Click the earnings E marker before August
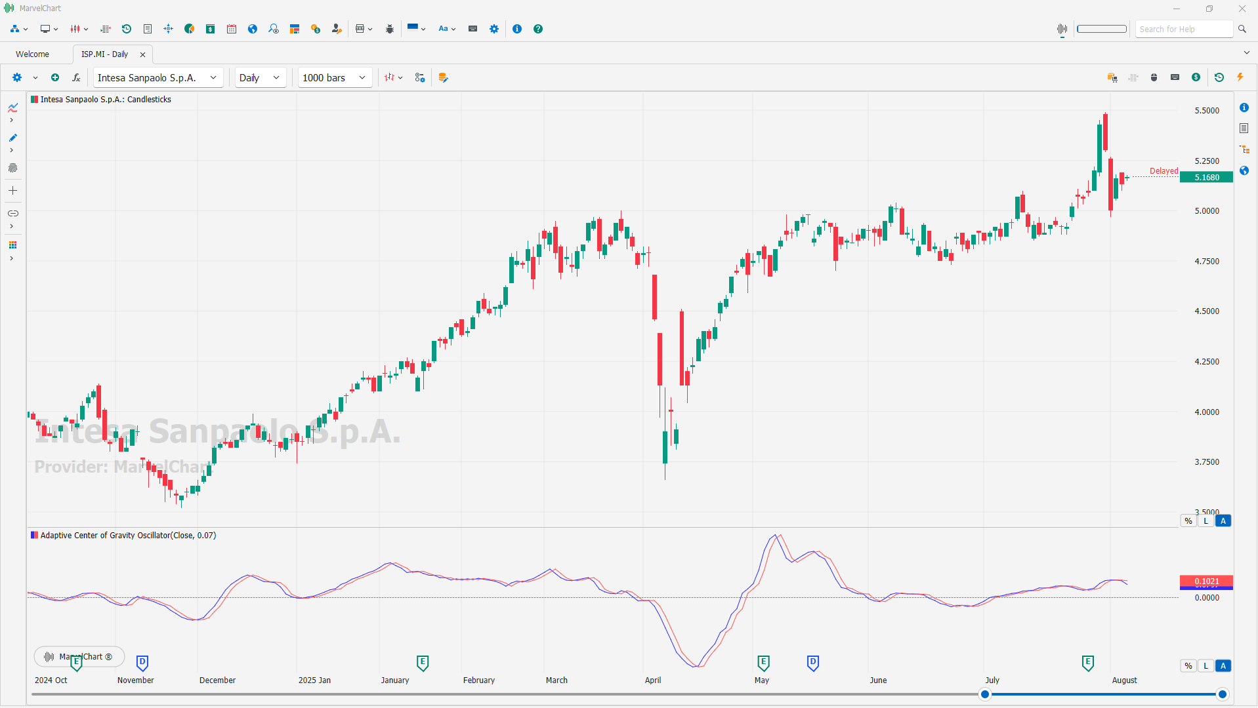The width and height of the screenshot is (1258, 708). tap(1088, 663)
